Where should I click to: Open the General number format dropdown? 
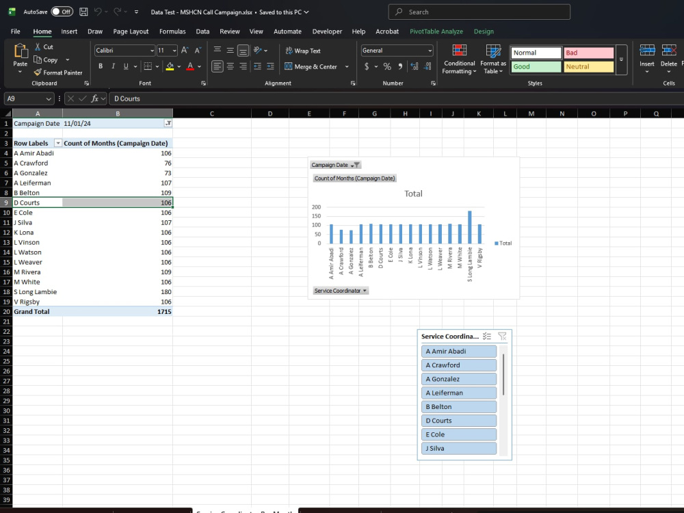[x=430, y=51]
